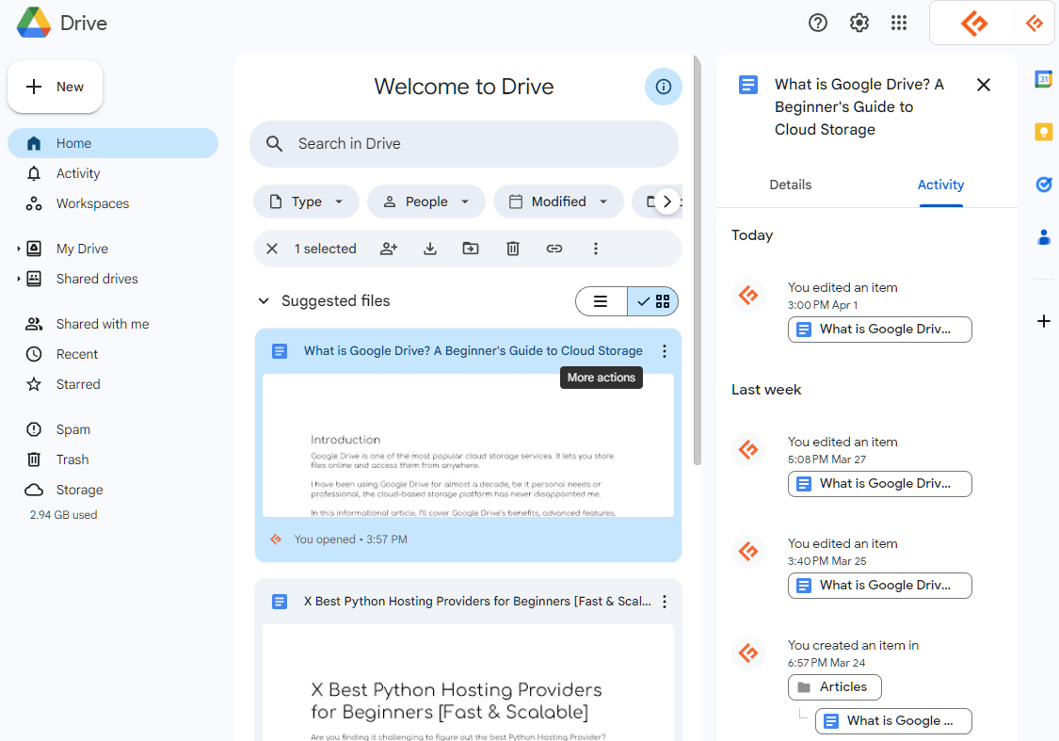
Task: Open the file chip from 3:00 PM Apr 1
Action: (x=879, y=330)
